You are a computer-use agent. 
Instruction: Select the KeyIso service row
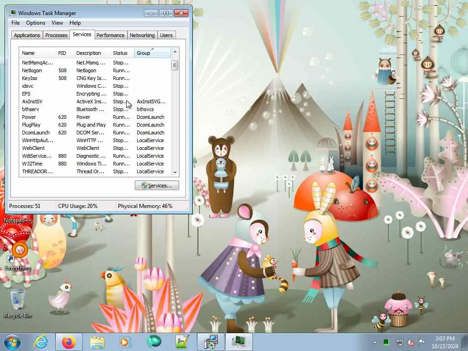(x=95, y=78)
